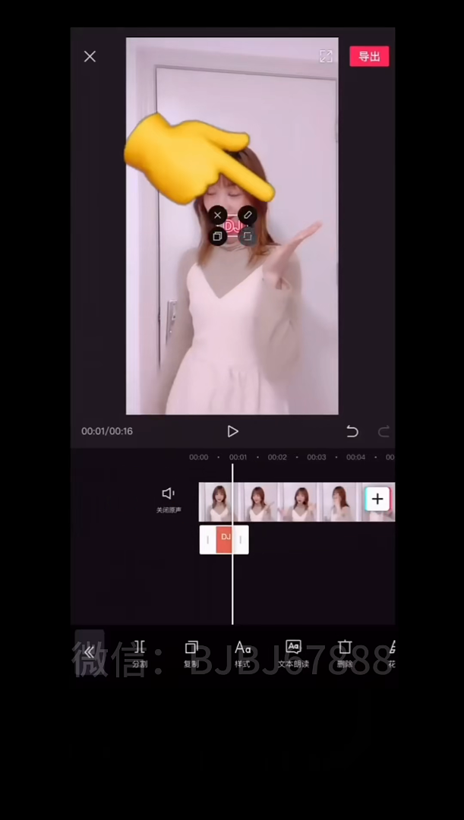Screen dimensions: 464x820
Task: Click the right trim handle of DJ clip
Action: 240,540
